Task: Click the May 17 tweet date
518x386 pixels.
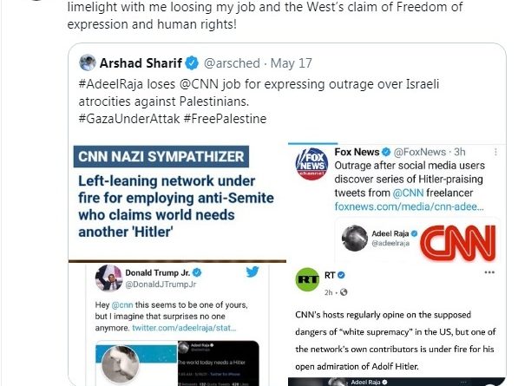Action: tap(291, 63)
